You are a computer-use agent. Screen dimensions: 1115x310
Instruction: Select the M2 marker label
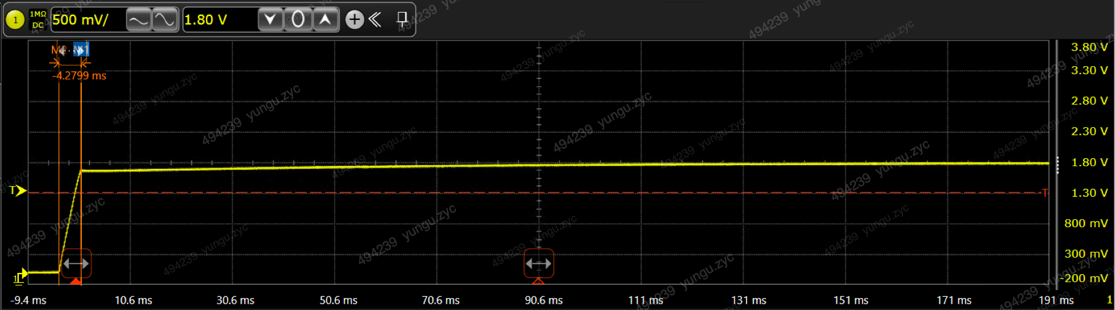(x=59, y=50)
